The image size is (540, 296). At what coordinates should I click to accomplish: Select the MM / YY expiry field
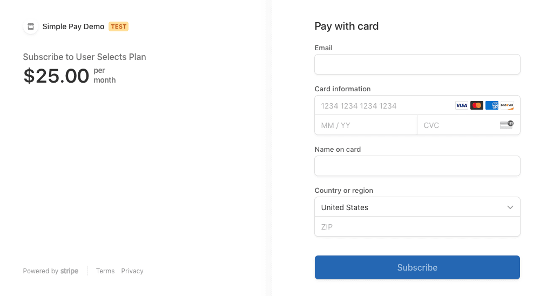tap(366, 125)
